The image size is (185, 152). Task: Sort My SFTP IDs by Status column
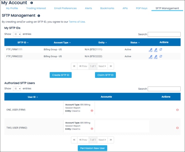135,42
